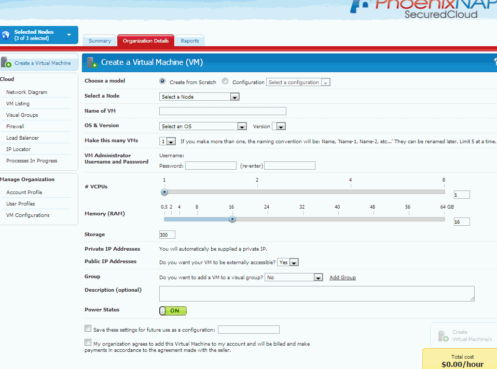The width and height of the screenshot is (497, 369).
Task: Select the Create from Scratch radio button
Action: [162, 81]
